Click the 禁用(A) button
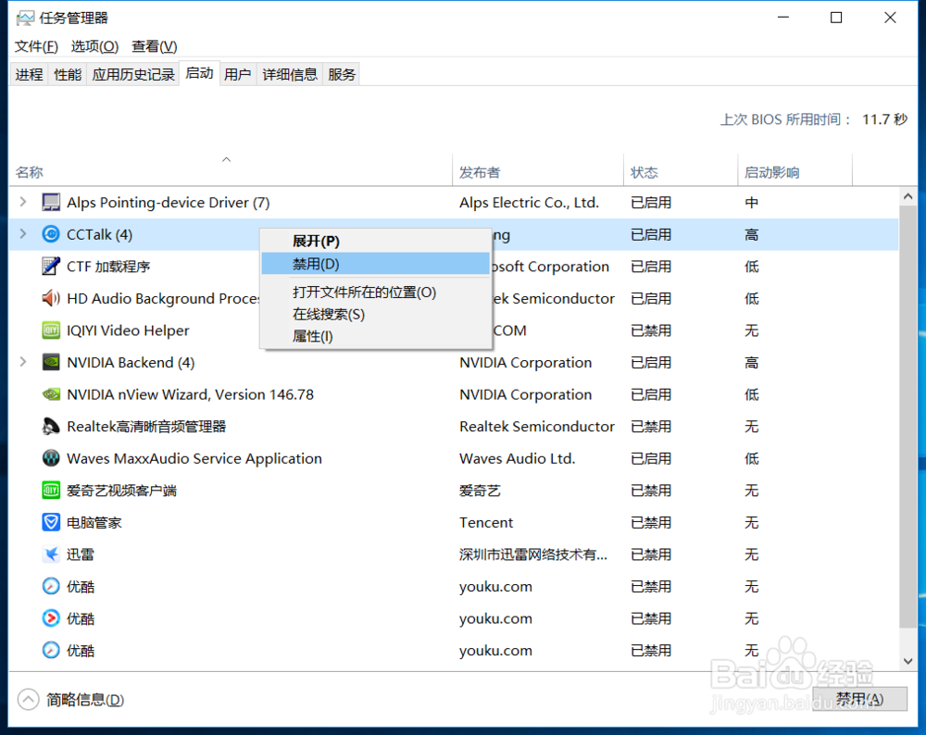926x735 pixels. tap(860, 699)
